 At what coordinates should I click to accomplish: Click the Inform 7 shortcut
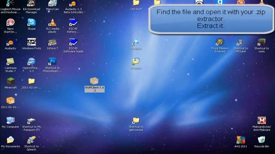pos(52,42)
